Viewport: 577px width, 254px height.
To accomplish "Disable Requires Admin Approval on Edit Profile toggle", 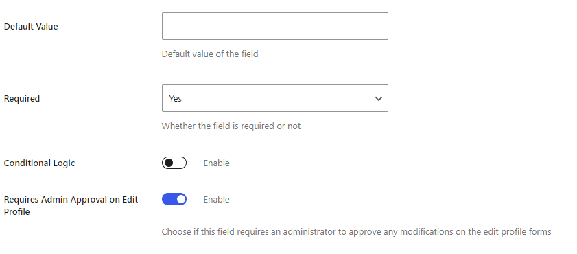I will [x=174, y=199].
